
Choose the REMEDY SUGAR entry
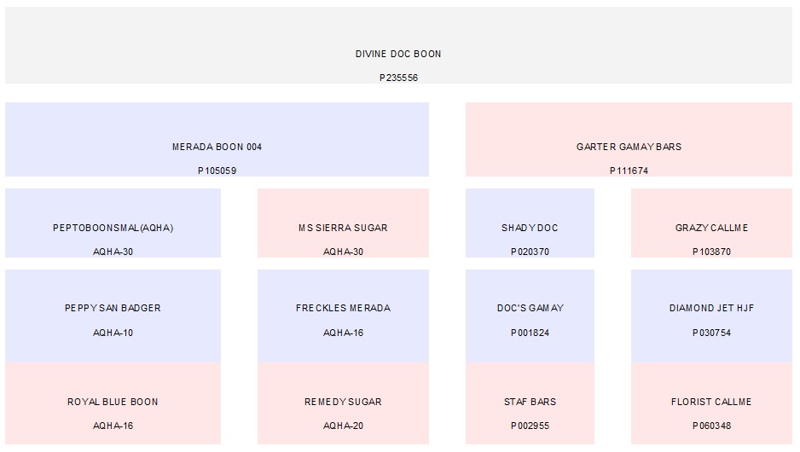[343, 402]
